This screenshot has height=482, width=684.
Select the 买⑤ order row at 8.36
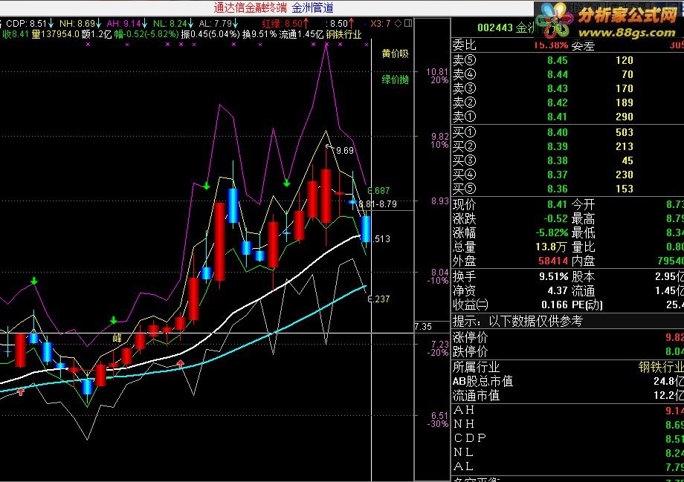(x=567, y=189)
